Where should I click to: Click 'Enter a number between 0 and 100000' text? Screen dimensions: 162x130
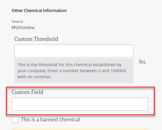(x=87, y=71)
